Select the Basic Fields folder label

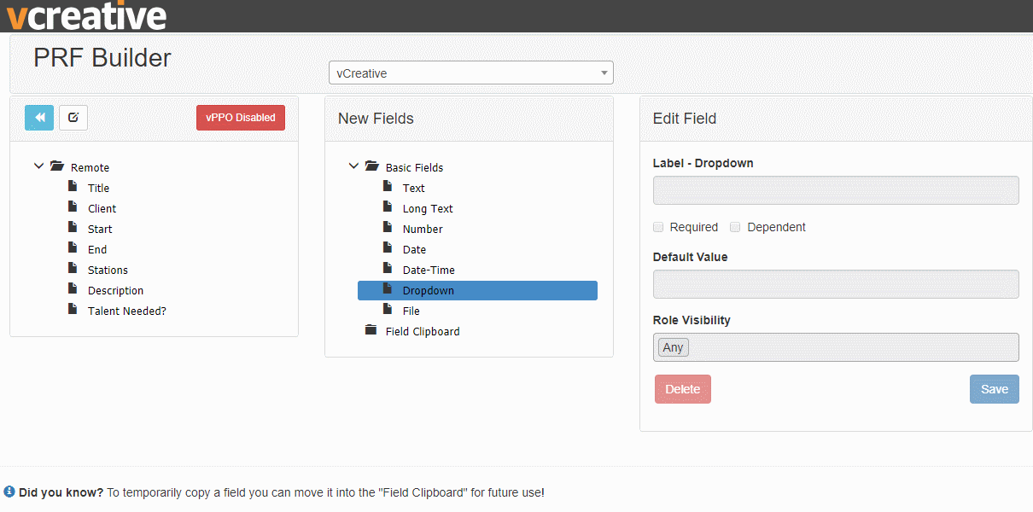415,168
